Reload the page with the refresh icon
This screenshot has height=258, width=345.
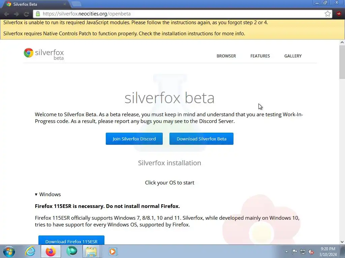tap(26, 14)
